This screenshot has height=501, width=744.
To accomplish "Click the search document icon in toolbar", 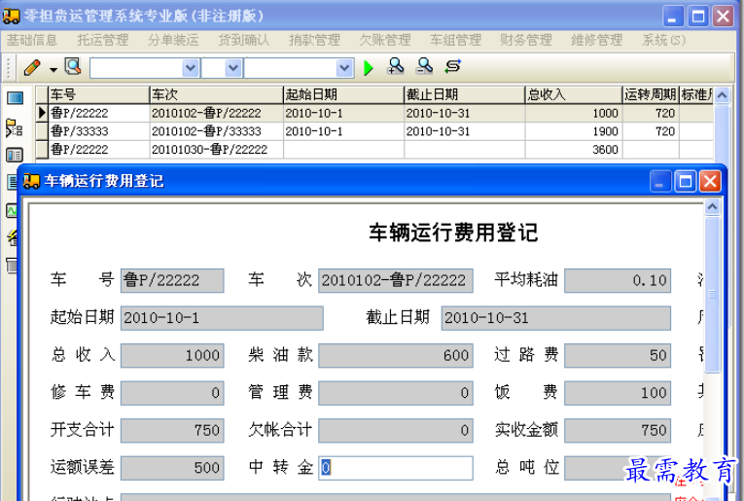I will tap(73, 67).
